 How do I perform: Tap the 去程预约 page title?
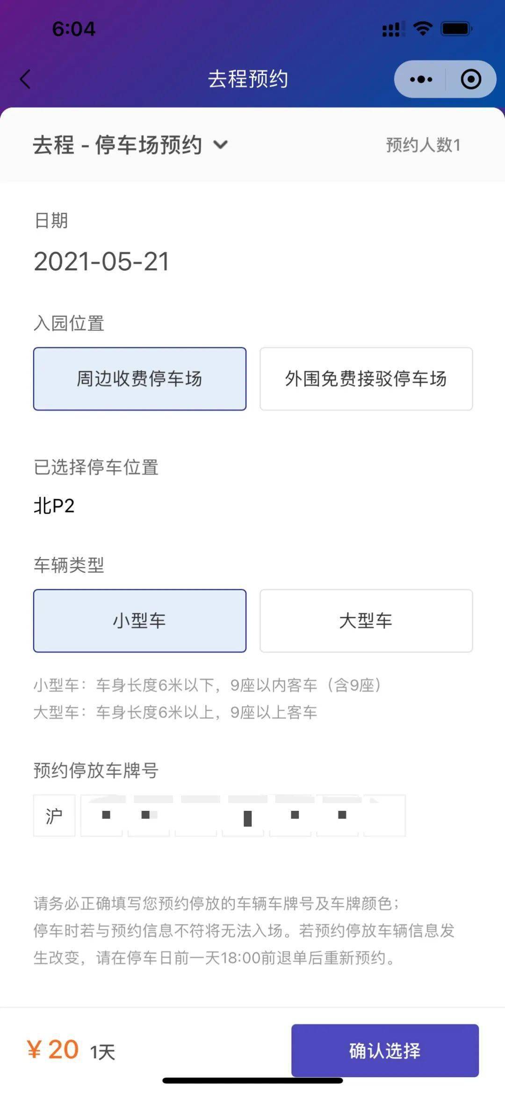point(248,79)
